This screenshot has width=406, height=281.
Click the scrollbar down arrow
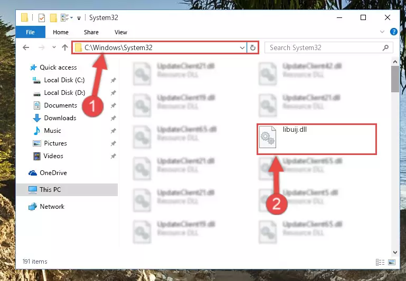(x=395, y=253)
